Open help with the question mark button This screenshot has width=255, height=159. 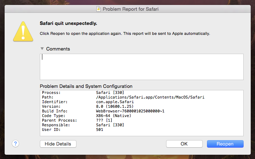click(15, 144)
